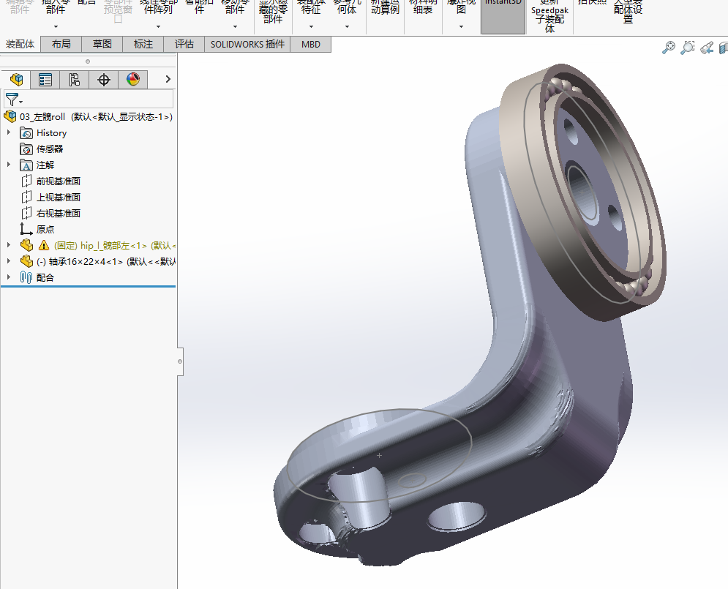Click the 配合 mates paperclip icon
Screen dimensions: 728x589
(x=26, y=277)
